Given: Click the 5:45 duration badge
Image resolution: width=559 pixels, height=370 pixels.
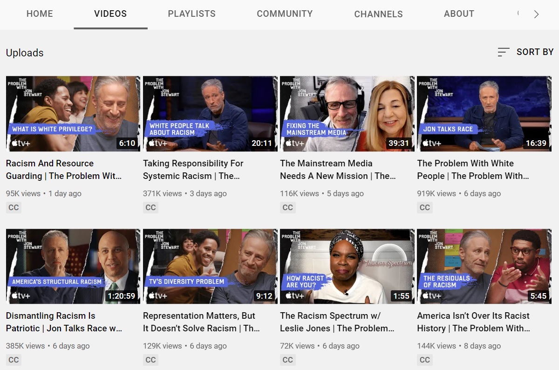Looking at the screenshot, I should 538,296.
